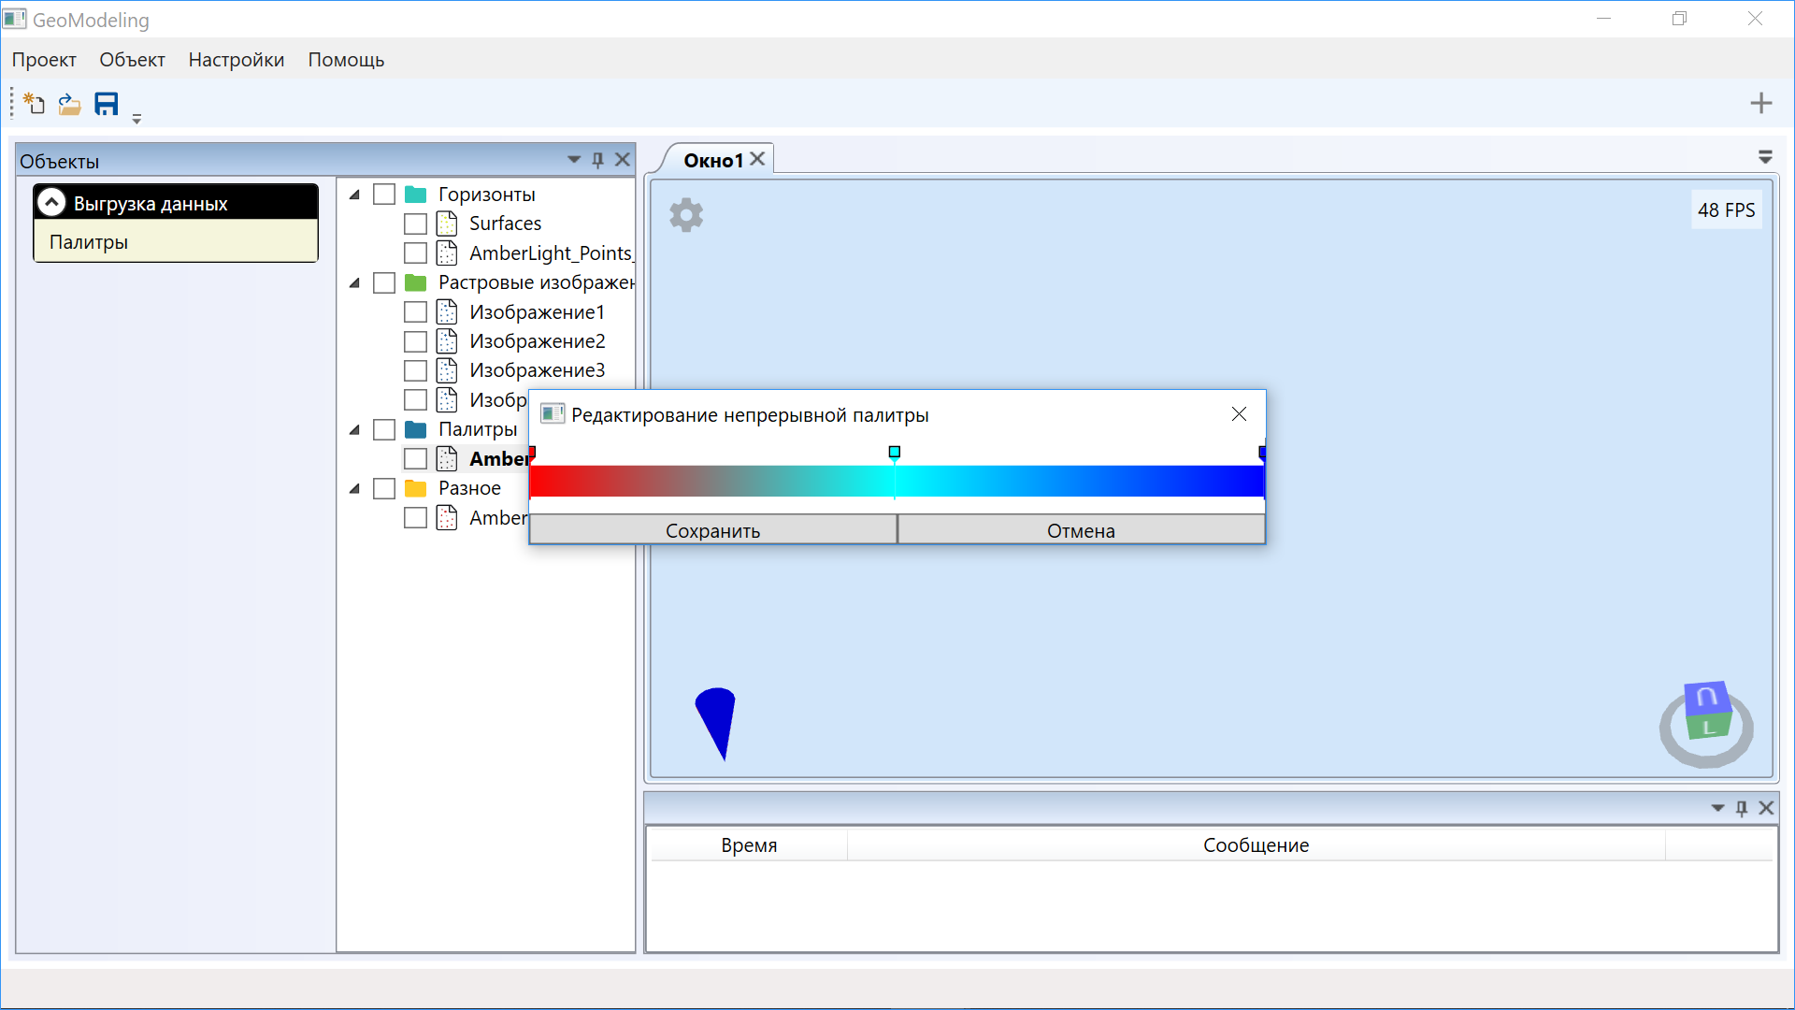Open the Настройки menu
Image resolution: width=1795 pixels, height=1010 pixels.
click(236, 60)
